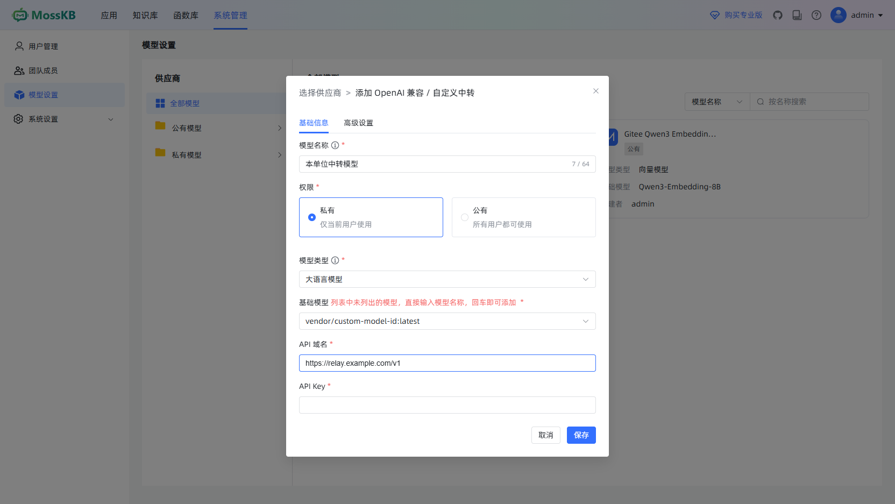895x504 pixels.
Task: Click the diamond icon beside 购买专业版
Action: click(715, 15)
